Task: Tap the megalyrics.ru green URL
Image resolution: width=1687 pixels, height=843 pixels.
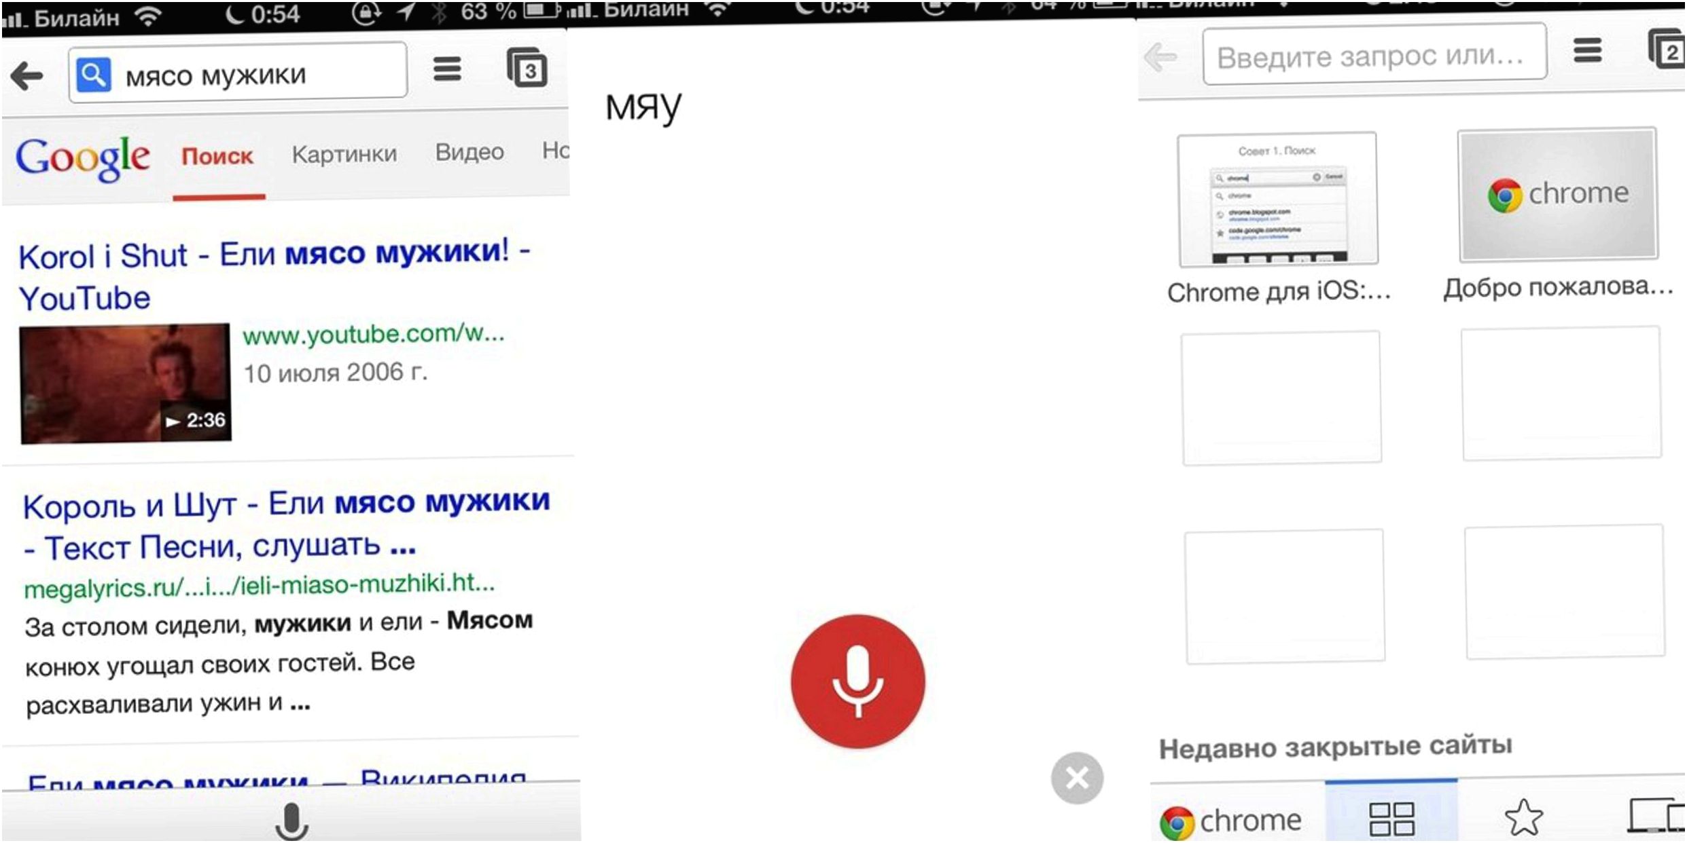Action: (259, 585)
